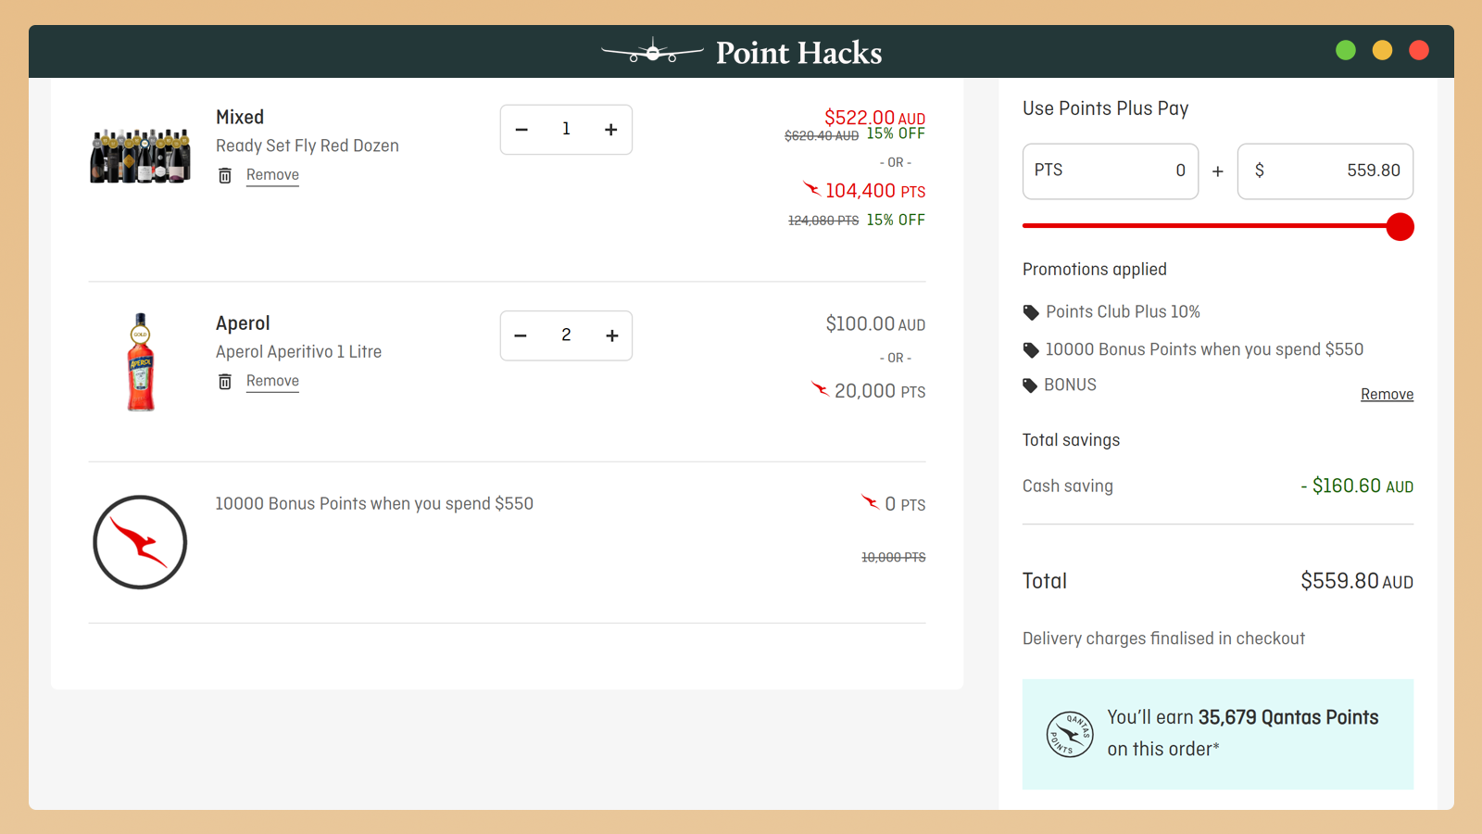The width and height of the screenshot is (1482, 834).
Task: Remove the BONUS promotion code
Action: (x=1387, y=395)
